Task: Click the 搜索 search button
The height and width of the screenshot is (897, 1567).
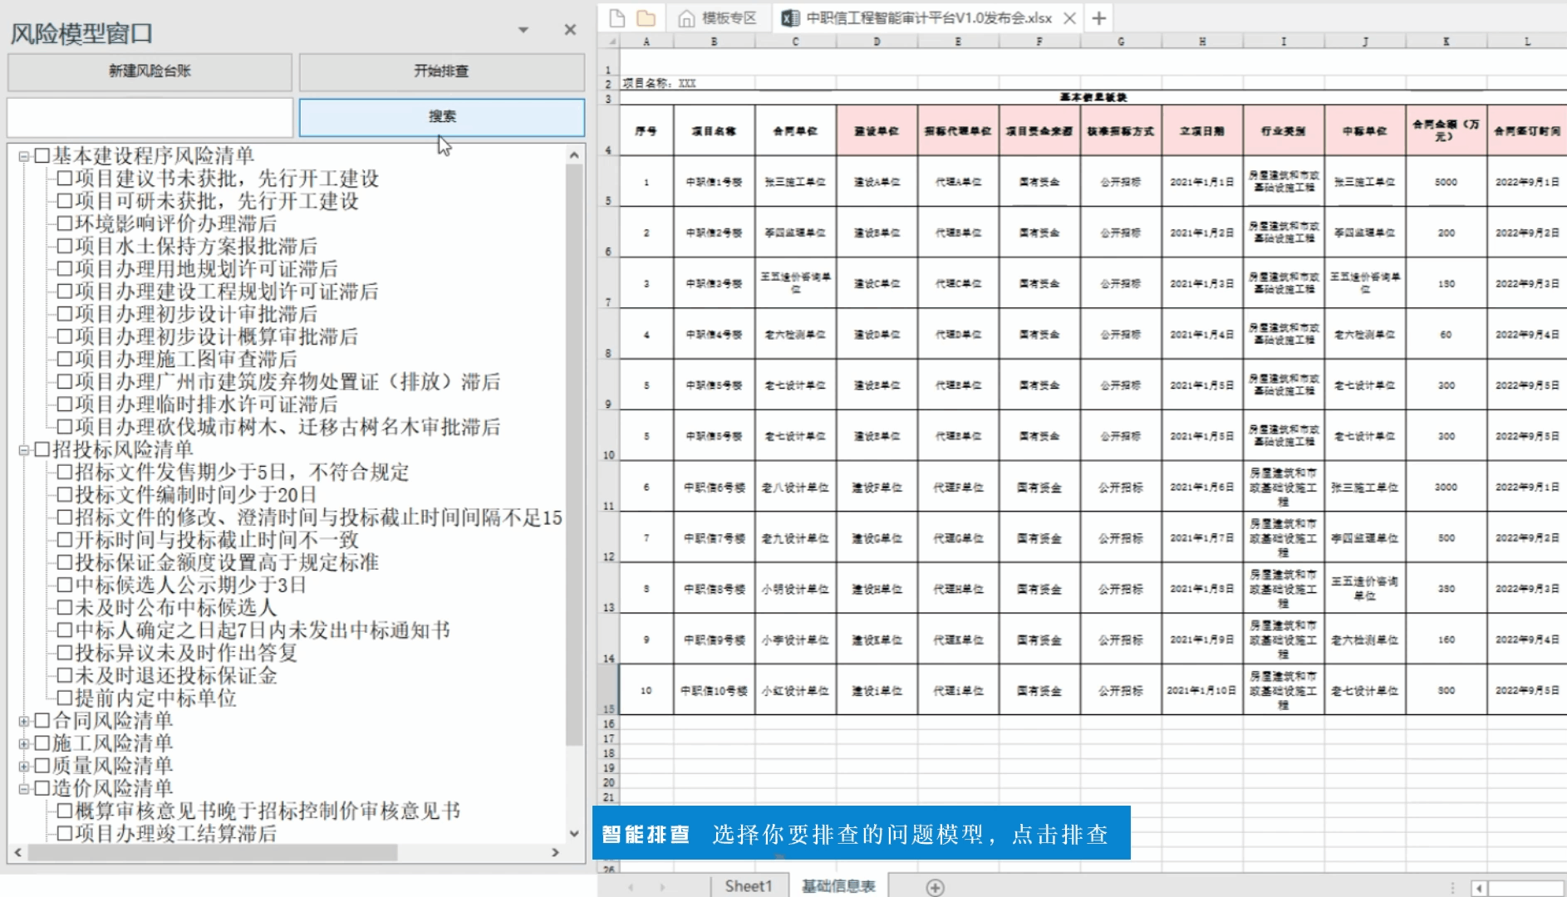Action: [440, 116]
